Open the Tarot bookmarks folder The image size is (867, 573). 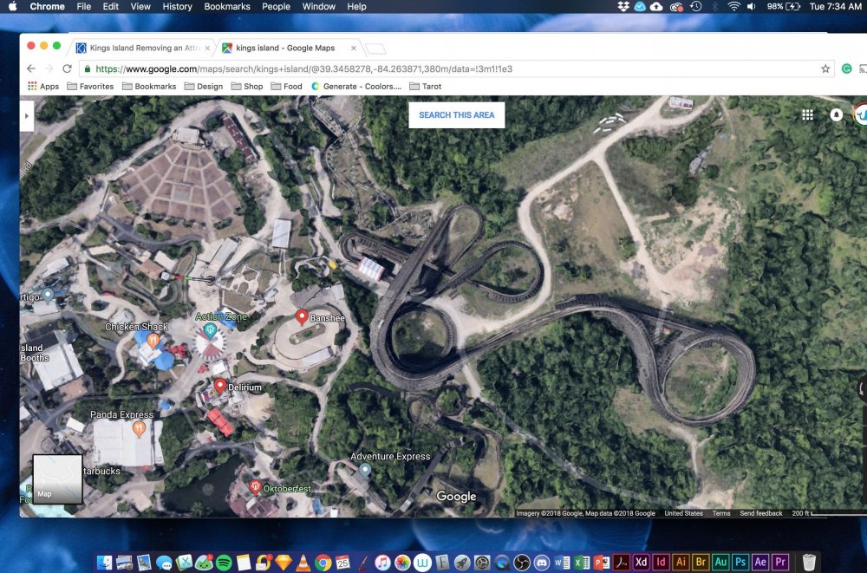point(425,87)
